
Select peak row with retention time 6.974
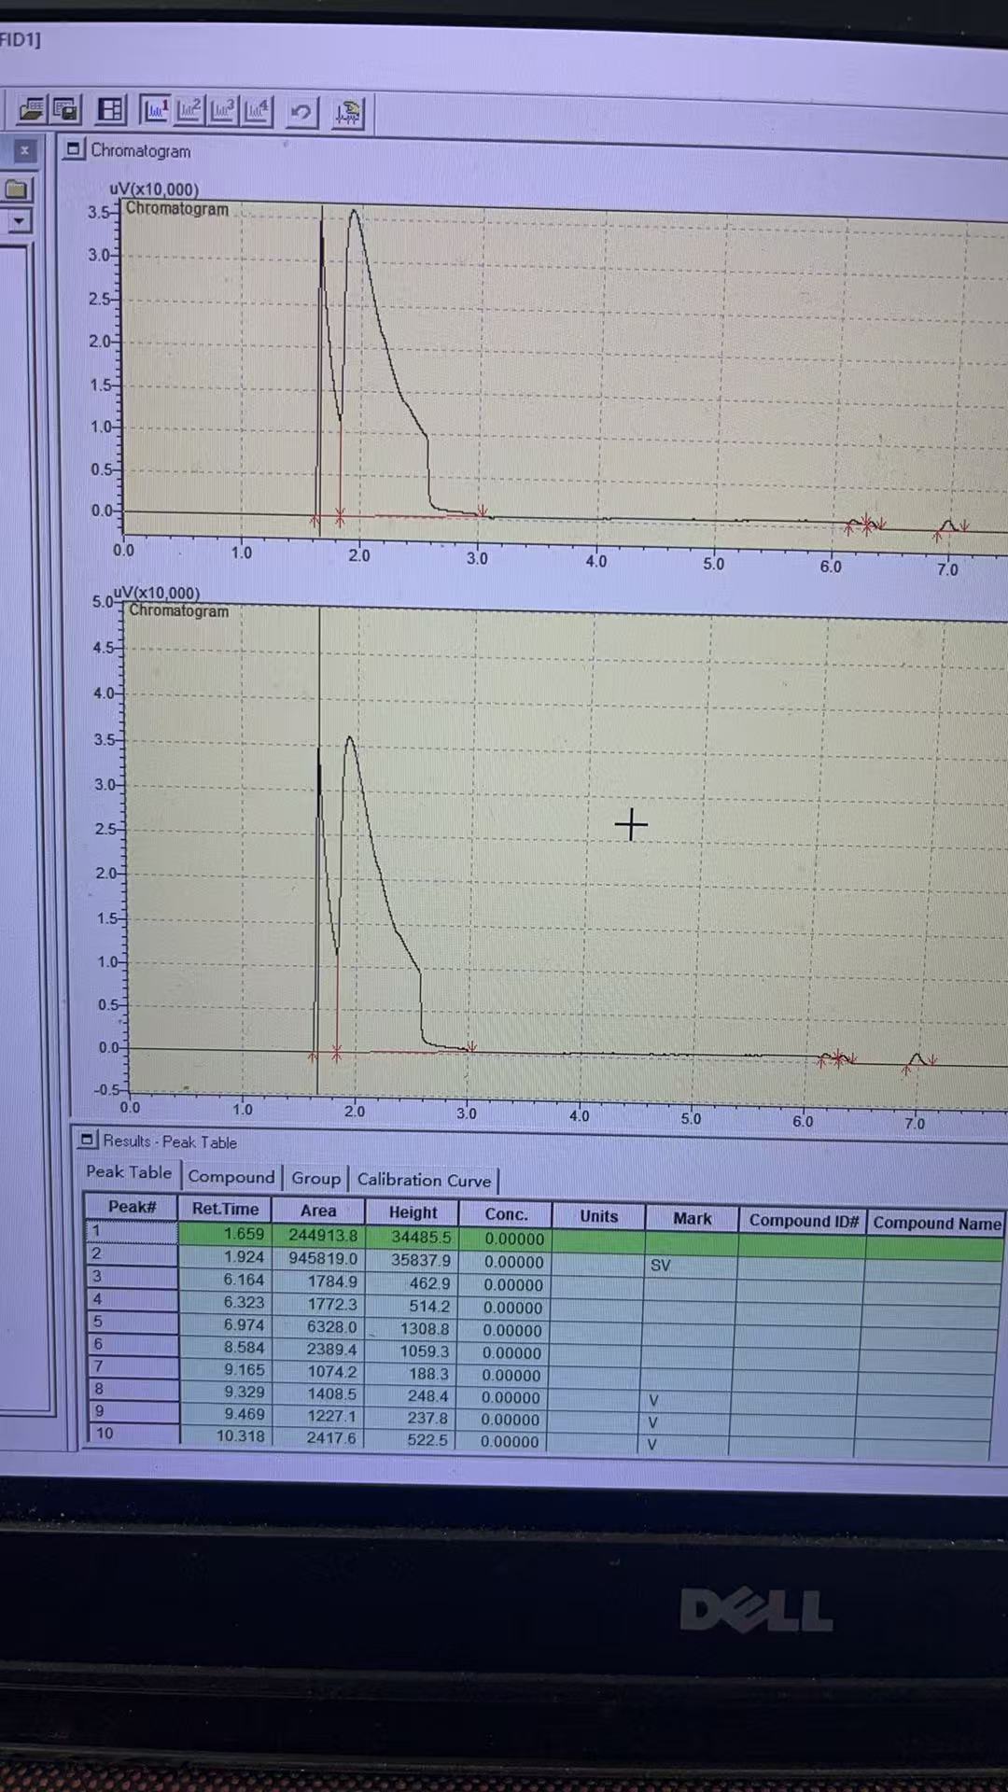pos(244,1325)
